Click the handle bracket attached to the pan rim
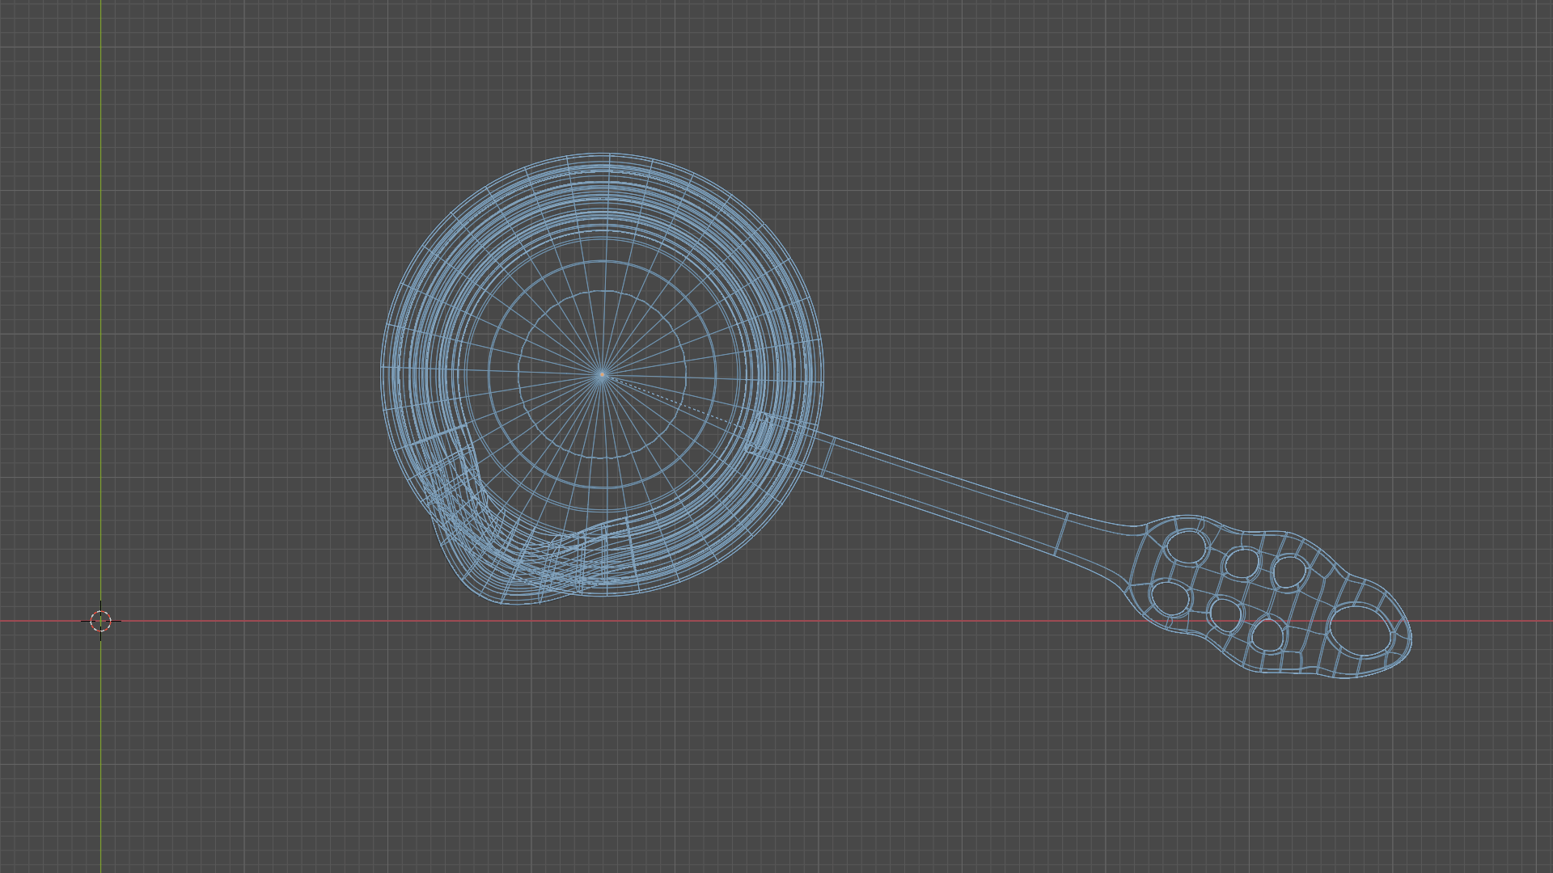This screenshot has width=1553, height=873. [760, 432]
